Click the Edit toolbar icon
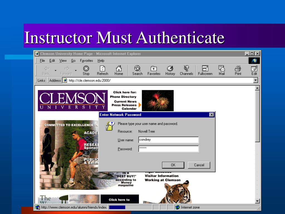 pos(254,69)
